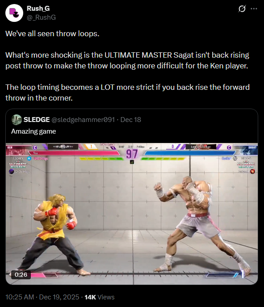
Task: Open the @_RushG handle link
Action: pyautogui.click(x=41, y=17)
